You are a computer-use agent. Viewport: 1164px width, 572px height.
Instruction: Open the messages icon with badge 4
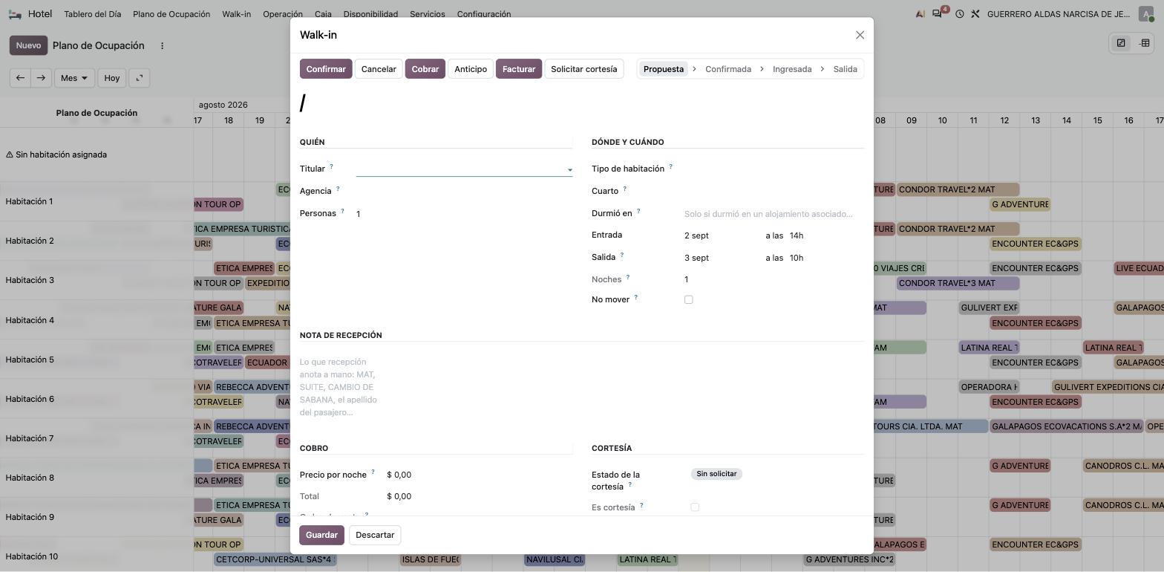point(938,13)
